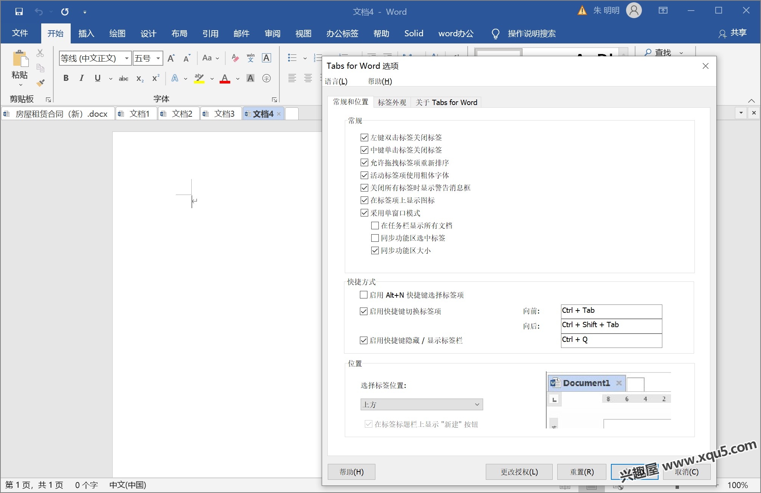Open the font name dropdown 等线
Screen dimensions: 761x493
pos(127,58)
